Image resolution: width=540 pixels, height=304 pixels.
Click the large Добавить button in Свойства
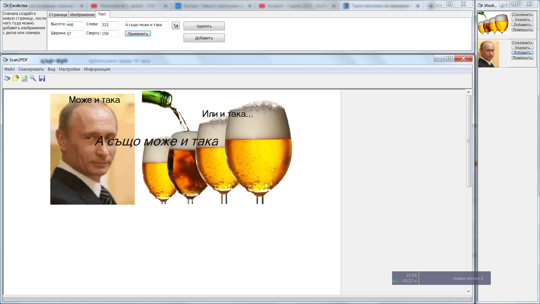click(204, 38)
